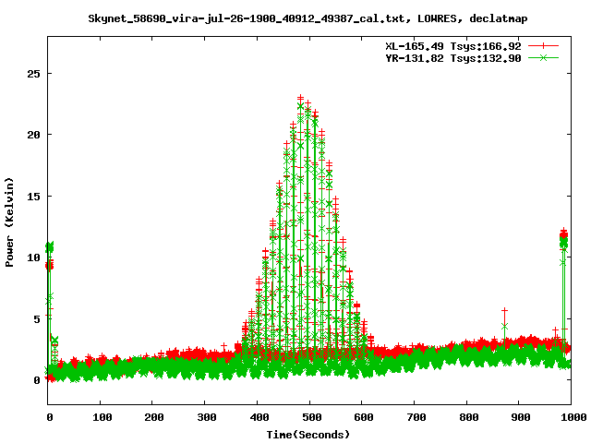Click y-axis tick label 10
Screen dimensions: 591x443
33,257
